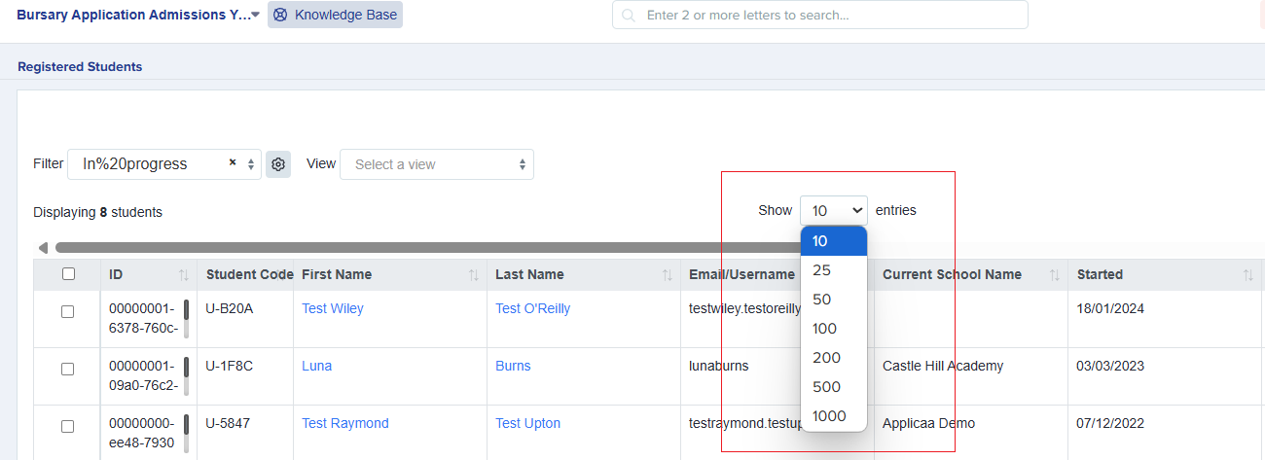Focus the search box at top
Screen dimensions: 1265x460
820,16
